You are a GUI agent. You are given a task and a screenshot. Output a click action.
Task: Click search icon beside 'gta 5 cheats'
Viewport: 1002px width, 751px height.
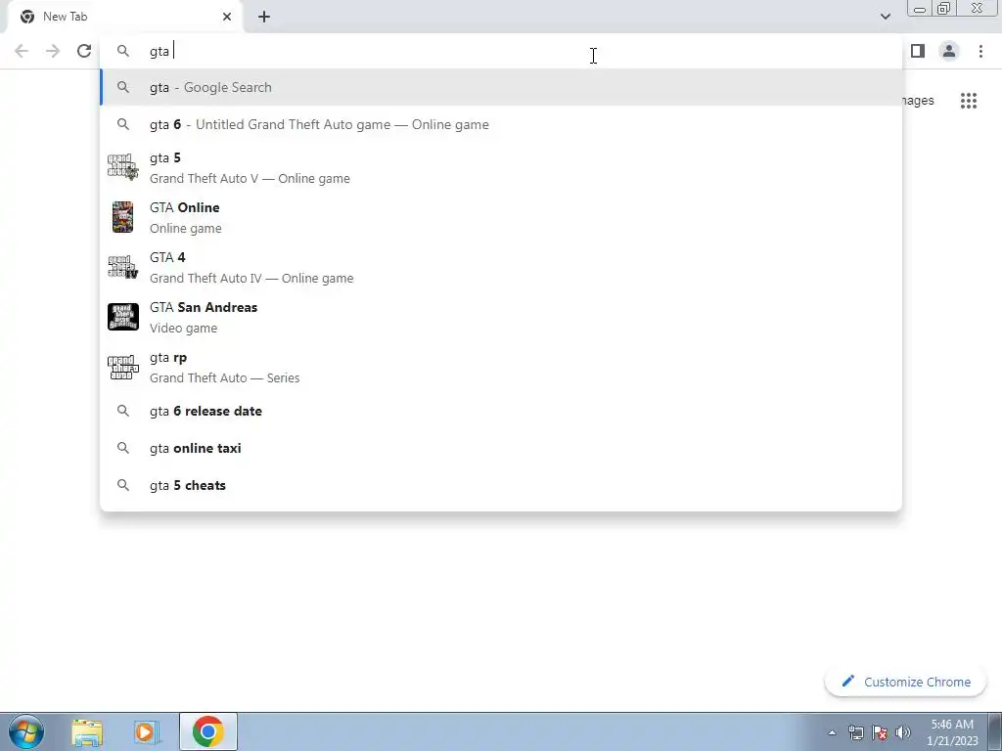tap(123, 485)
